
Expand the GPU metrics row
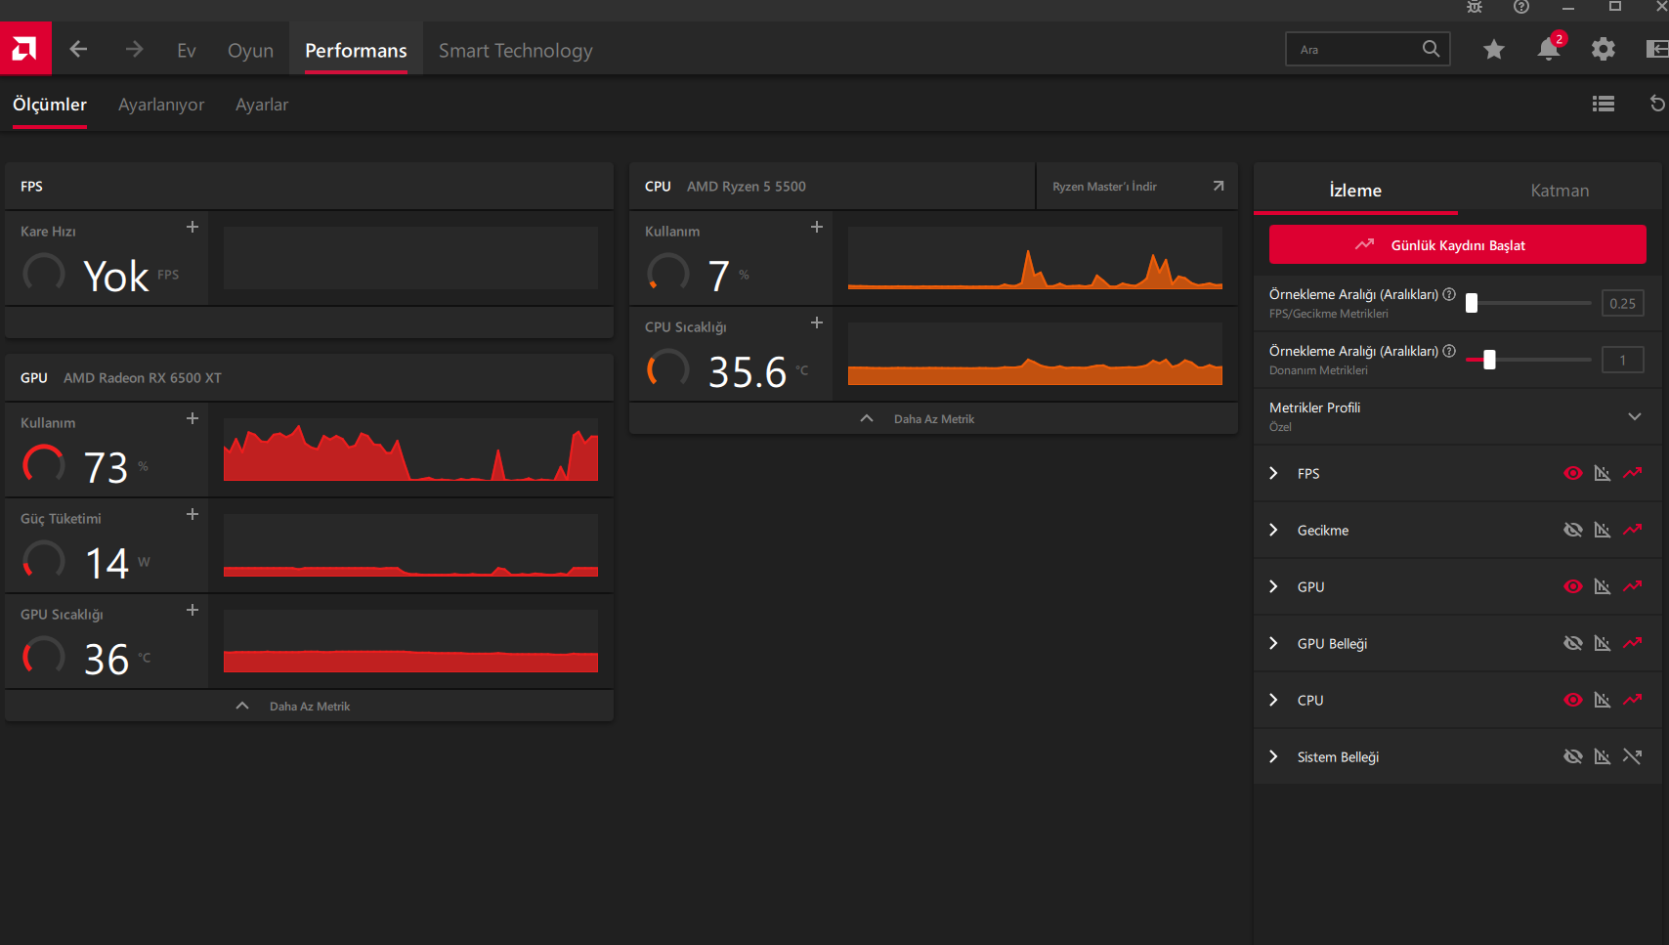[1273, 586]
